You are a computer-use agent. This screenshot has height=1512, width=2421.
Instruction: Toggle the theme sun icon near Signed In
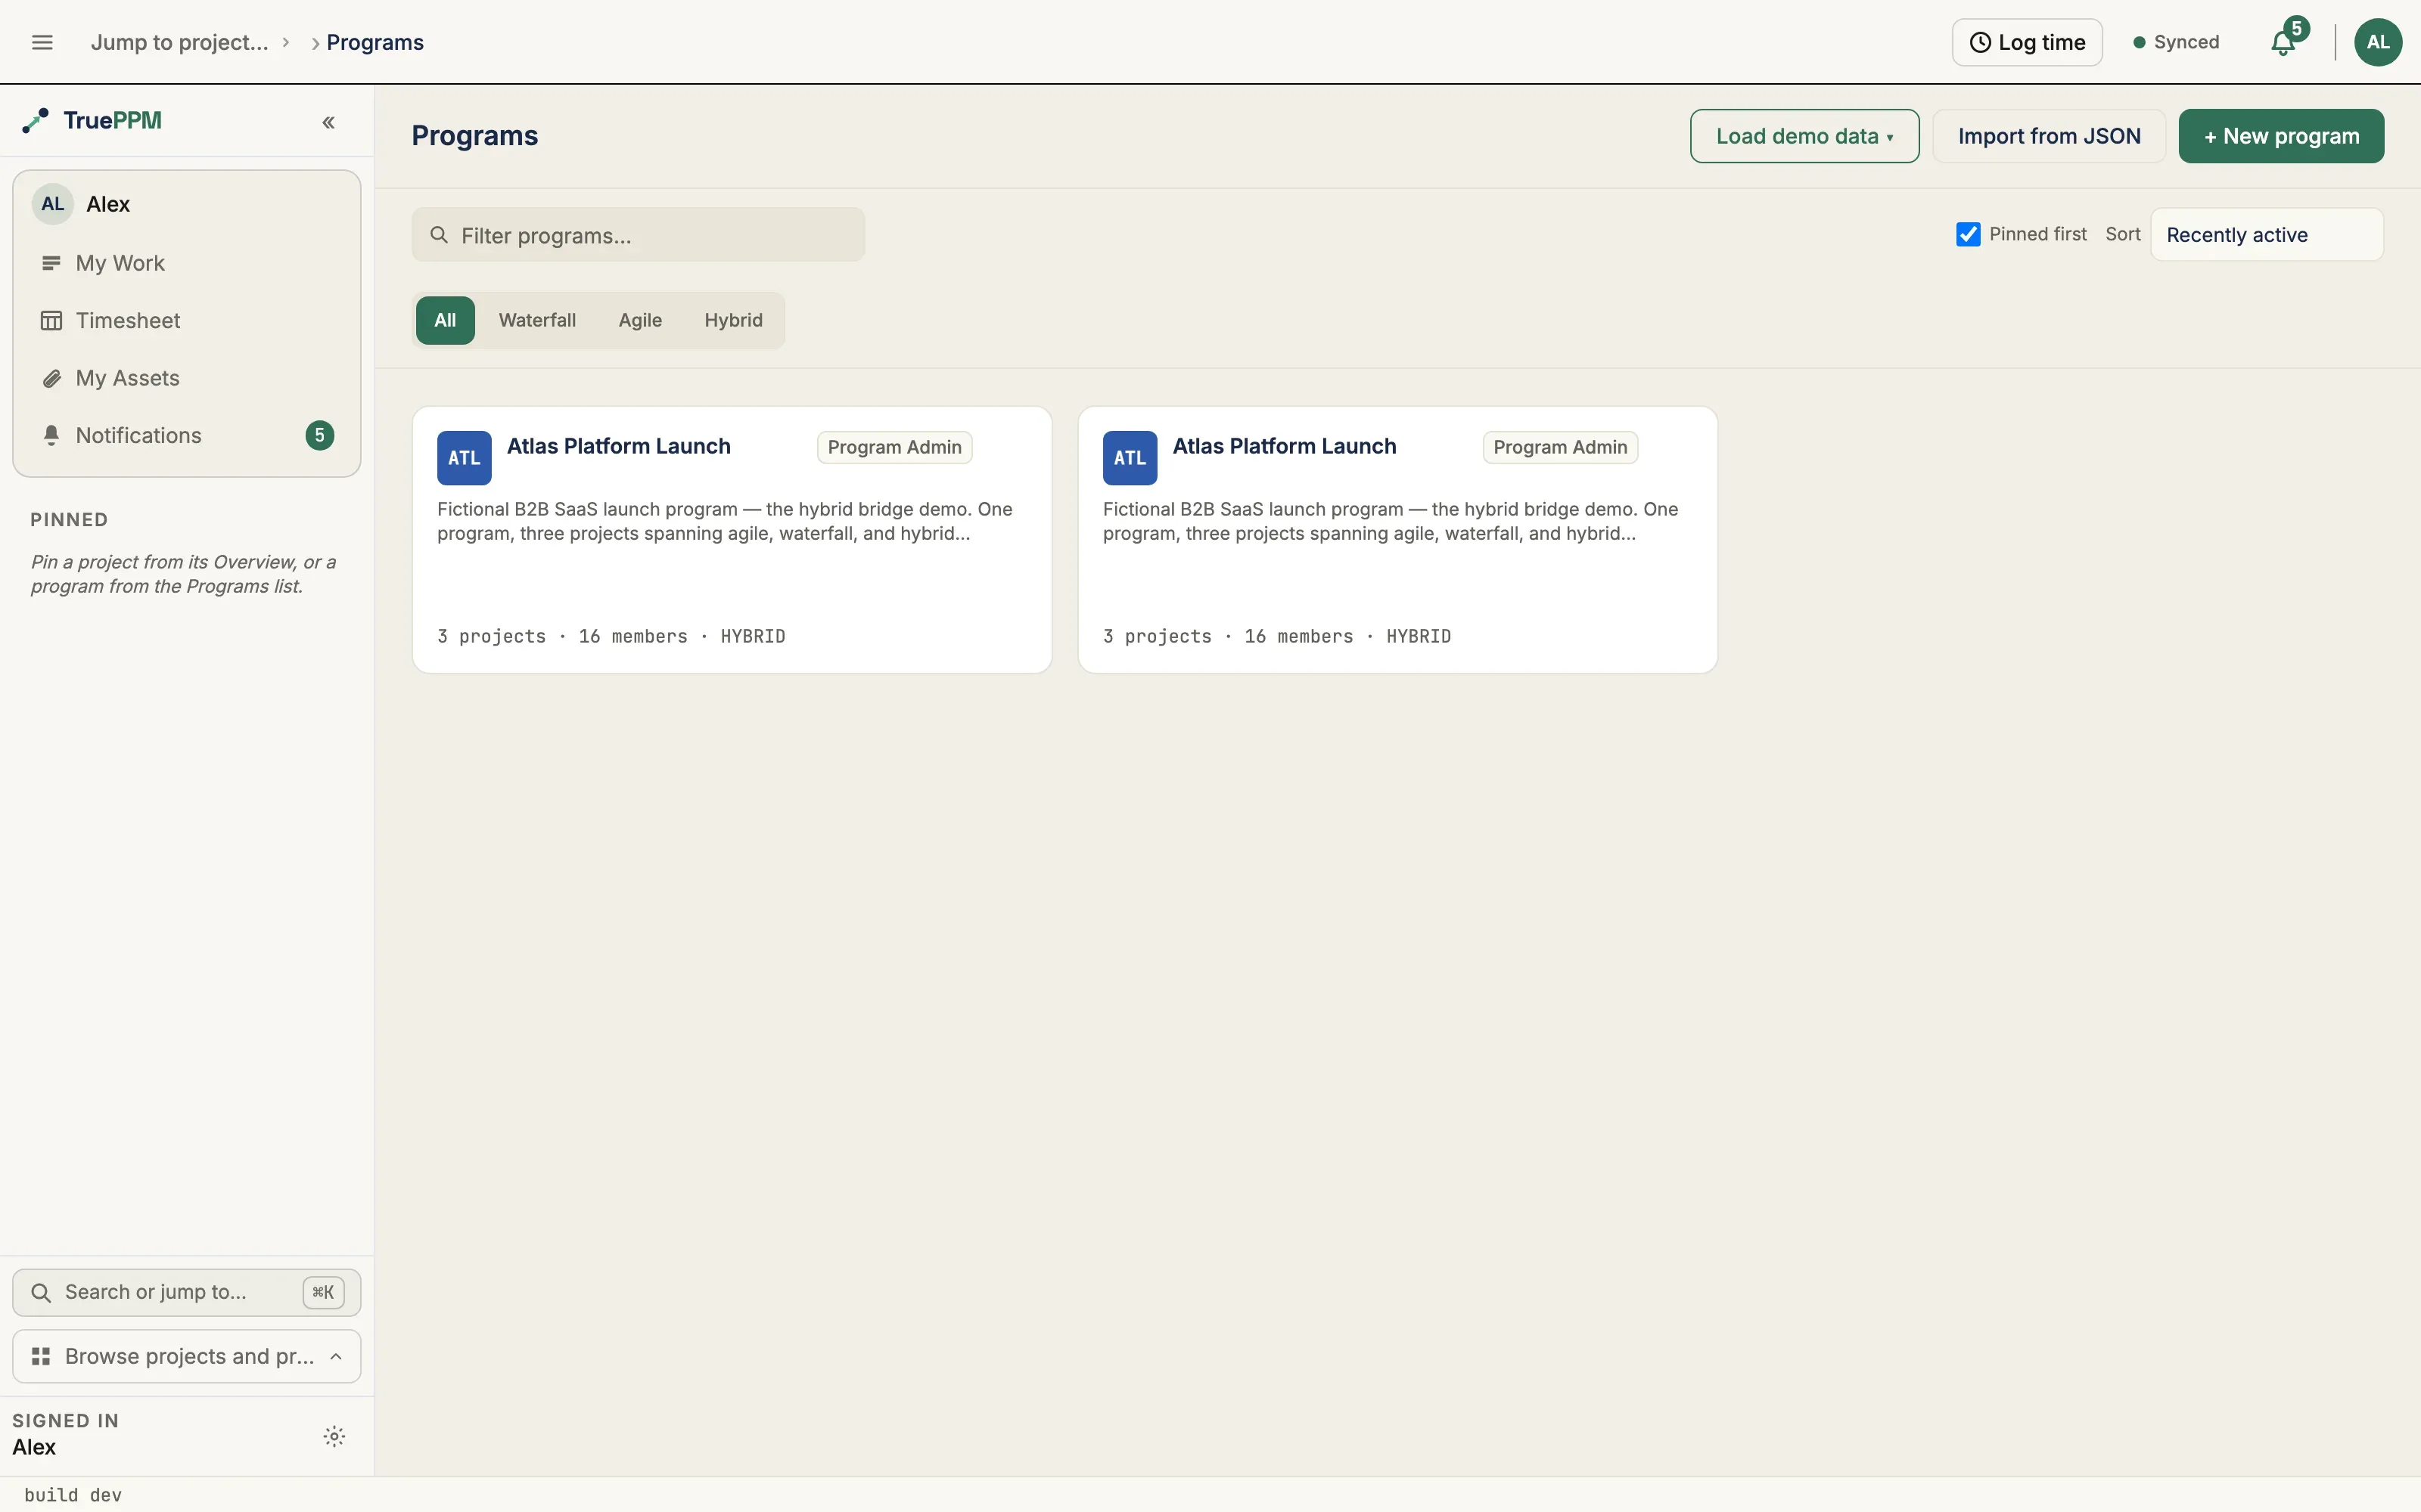coord(334,1436)
